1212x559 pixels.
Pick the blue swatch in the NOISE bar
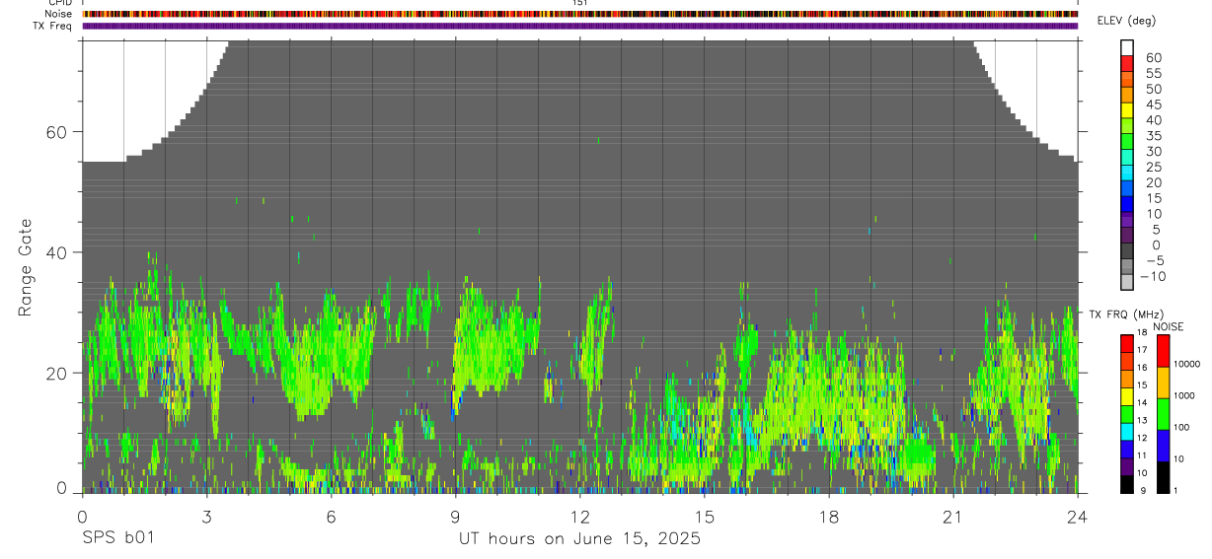pos(1163,446)
